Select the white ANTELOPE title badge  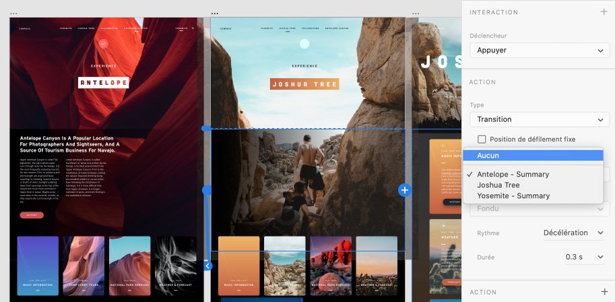click(x=104, y=82)
